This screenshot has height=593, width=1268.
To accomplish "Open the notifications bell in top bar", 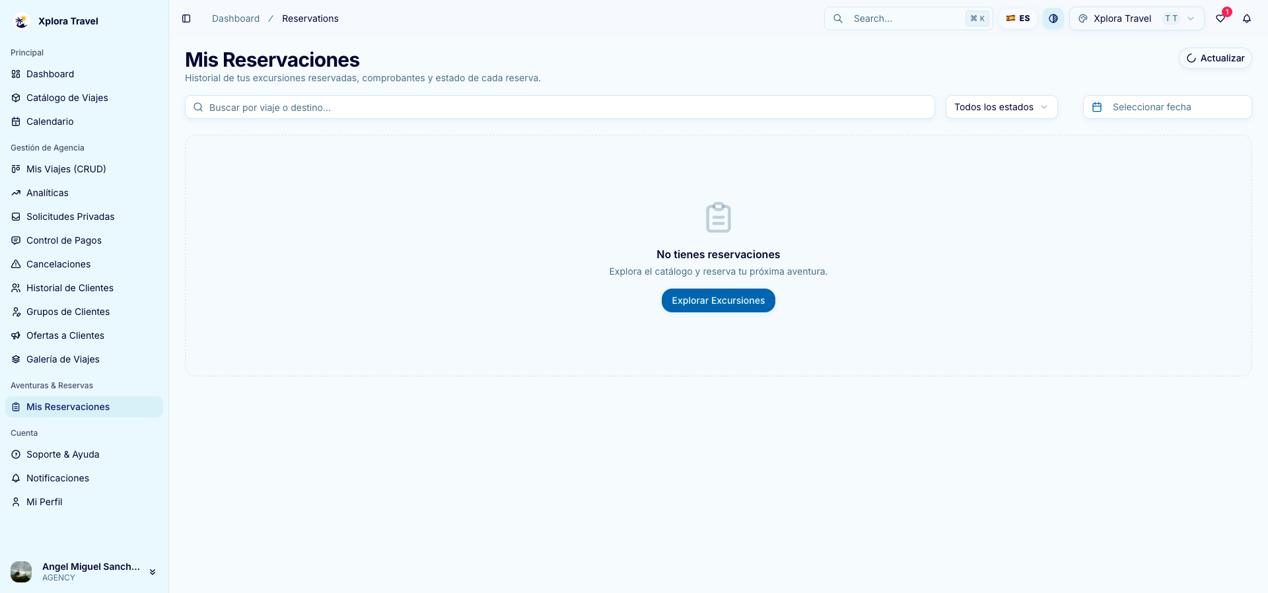I will 1247,18.
